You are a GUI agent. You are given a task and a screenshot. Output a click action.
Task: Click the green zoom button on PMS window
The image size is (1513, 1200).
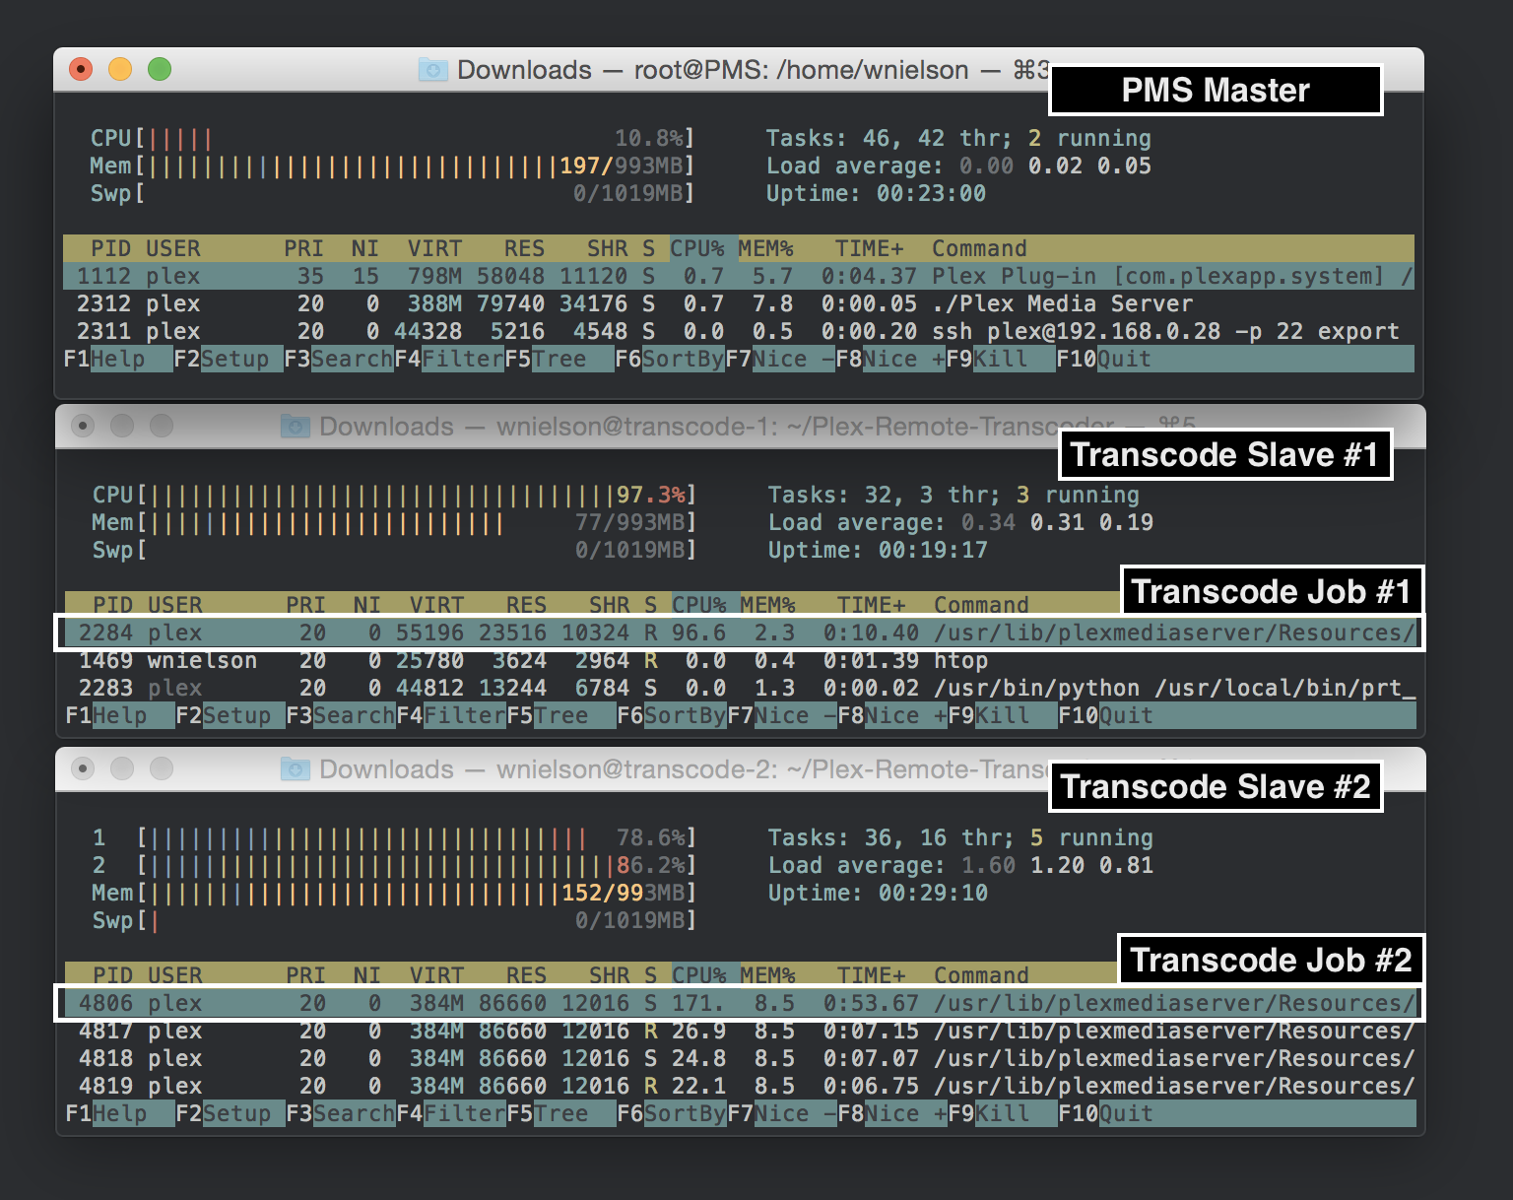tap(160, 69)
